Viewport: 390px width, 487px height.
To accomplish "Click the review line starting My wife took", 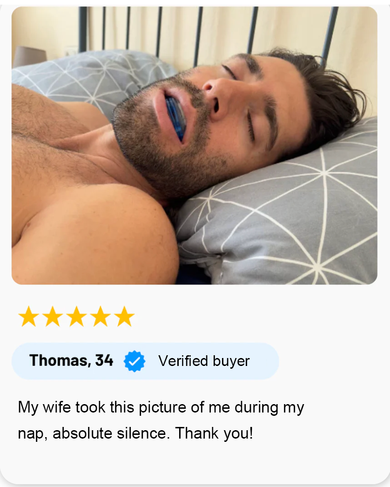I will 161,407.
